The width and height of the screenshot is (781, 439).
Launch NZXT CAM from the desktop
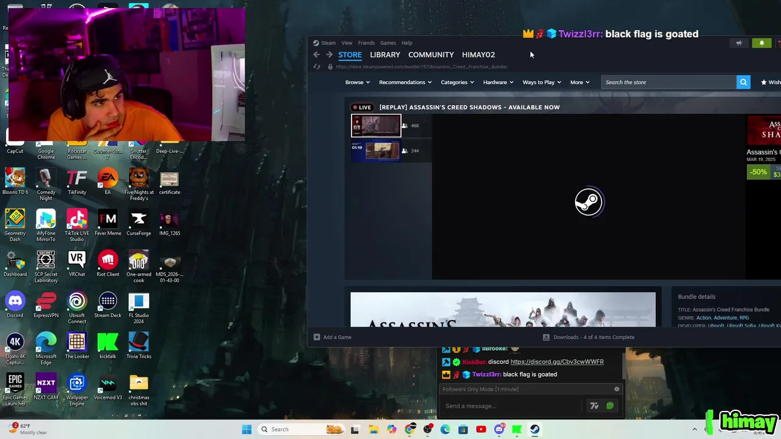(x=46, y=387)
